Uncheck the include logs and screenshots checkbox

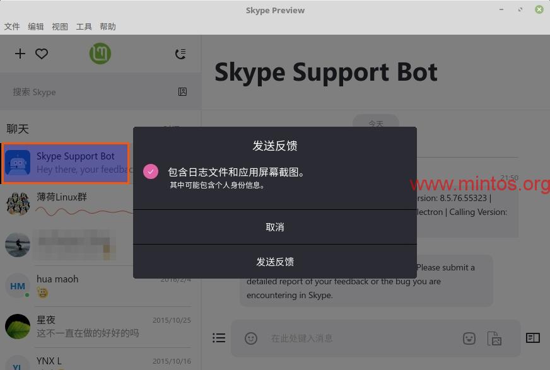pyautogui.click(x=151, y=171)
